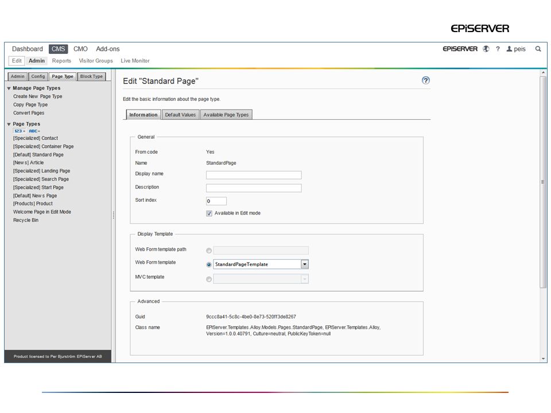Image resolution: width=551 pixels, height=413 pixels.
Task: Click scrollbar down arrow
Action: coord(544,359)
